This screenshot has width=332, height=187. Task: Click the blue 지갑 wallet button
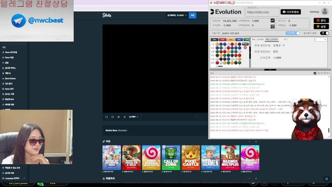(192, 15)
